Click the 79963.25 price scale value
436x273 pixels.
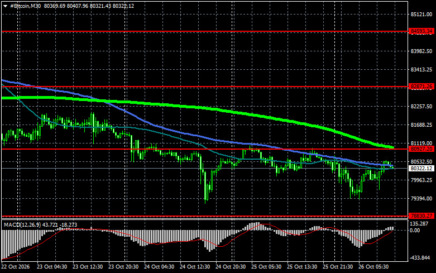[x=421, y=180]
